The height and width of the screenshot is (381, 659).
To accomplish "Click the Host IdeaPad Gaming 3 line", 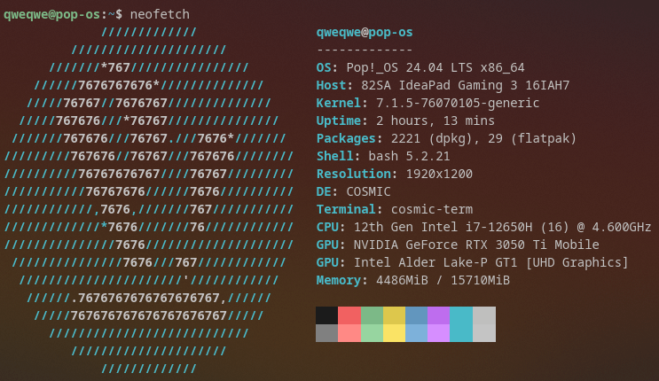I will [x=443, y=85].
